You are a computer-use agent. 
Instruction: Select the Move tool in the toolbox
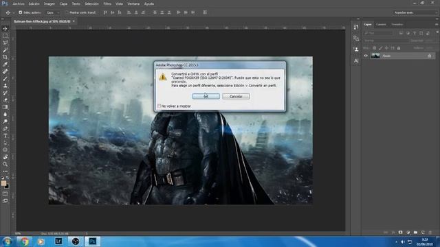tap(5, 29)
